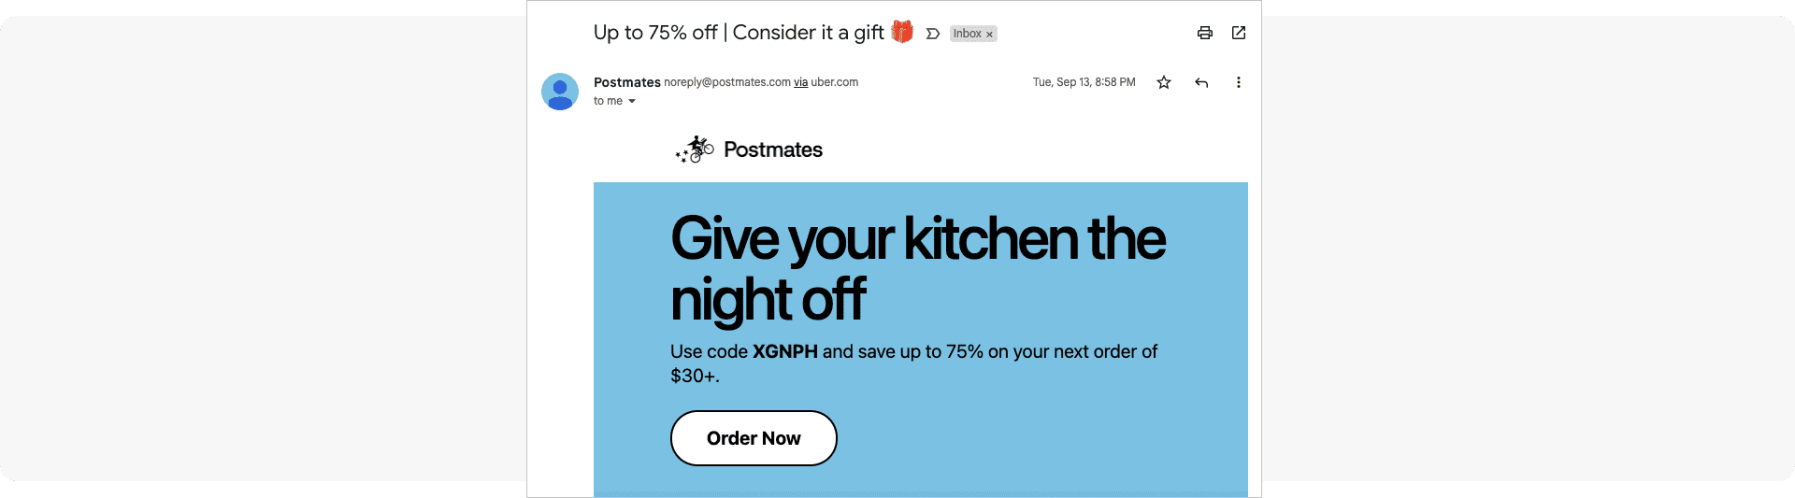Click the Inbox label tag
1795x498 pixels.
[x=967, y=34]
